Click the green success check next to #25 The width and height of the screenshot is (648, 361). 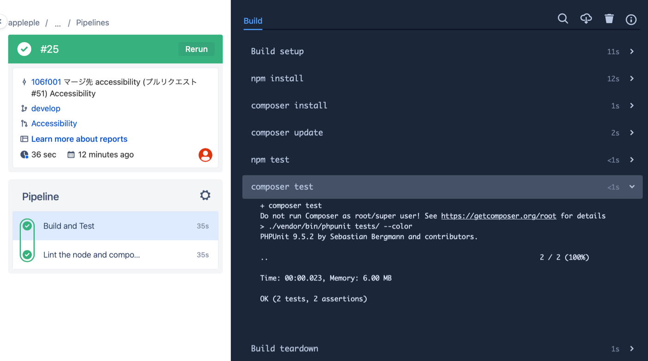point(25,49)
